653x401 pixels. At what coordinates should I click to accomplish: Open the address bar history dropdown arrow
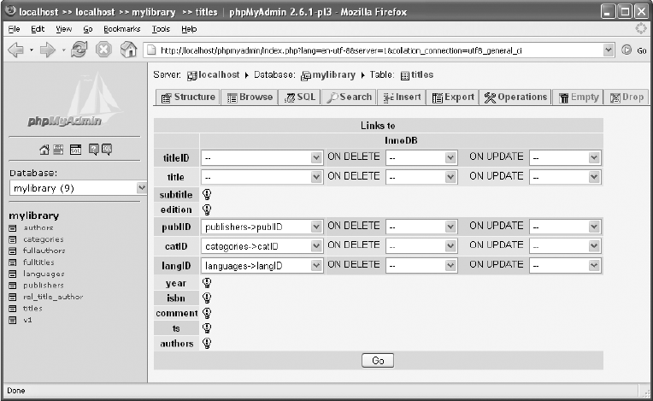pyautogui.click(x=609, y=50)
